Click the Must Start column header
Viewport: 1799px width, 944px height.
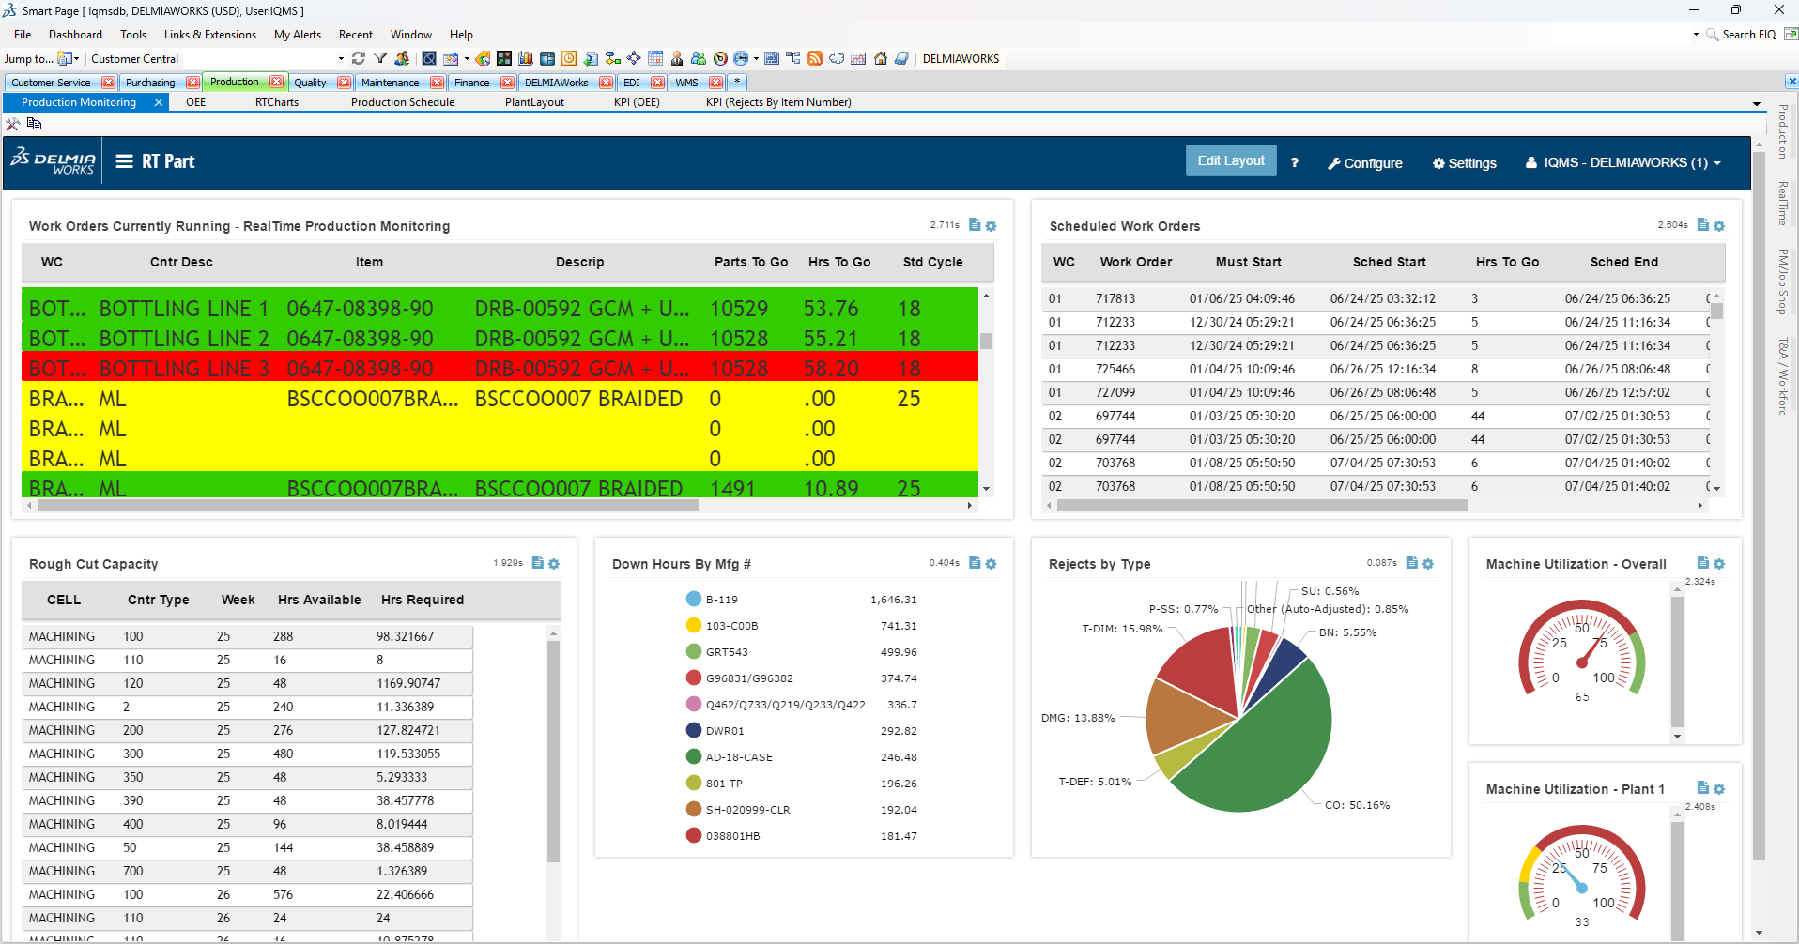coord(1248,262)
